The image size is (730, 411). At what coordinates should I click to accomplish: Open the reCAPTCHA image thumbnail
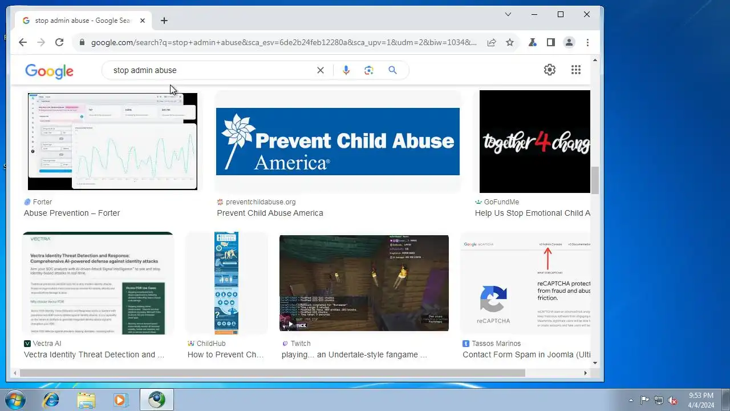pyautogui.click(x=525, y=283)
